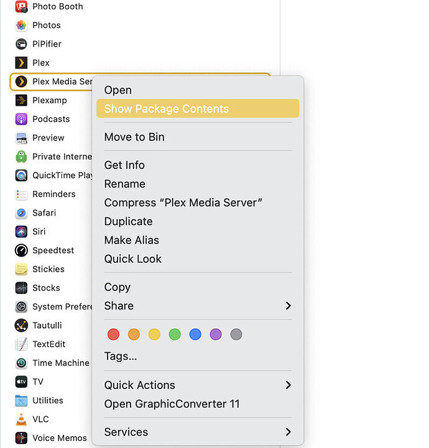This screenshot has width=429, height=448.
Task: Click the Podcasts app icon
Action: [21, 119]
